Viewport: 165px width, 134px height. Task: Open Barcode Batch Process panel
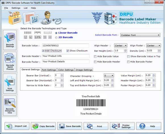click(x=10, y=62)
